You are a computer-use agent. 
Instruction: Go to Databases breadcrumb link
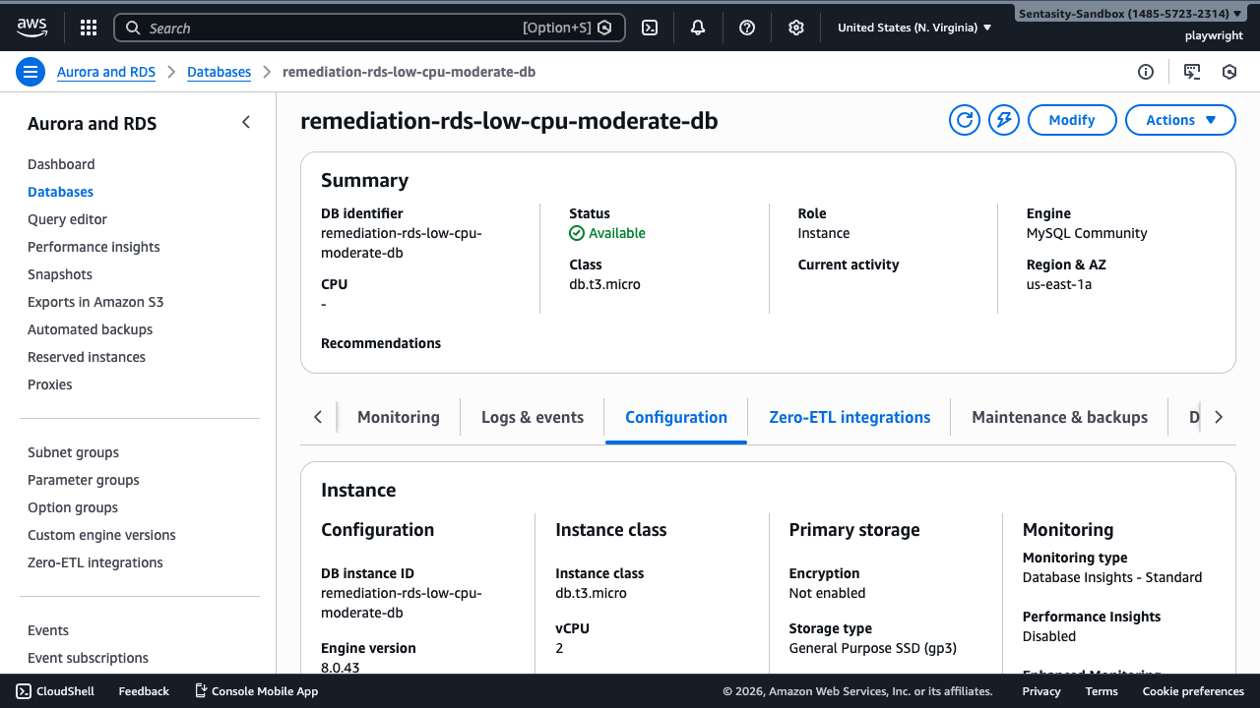(219, 72)
